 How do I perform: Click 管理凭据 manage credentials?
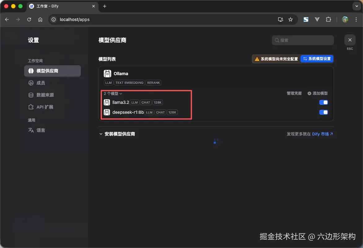click(294, 93)
